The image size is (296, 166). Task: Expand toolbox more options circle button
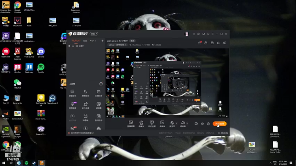[101, 84]
